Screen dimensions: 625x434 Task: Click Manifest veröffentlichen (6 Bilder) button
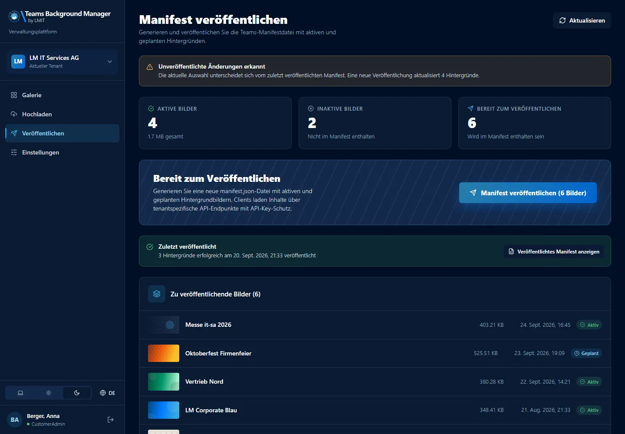coord(528,193)
